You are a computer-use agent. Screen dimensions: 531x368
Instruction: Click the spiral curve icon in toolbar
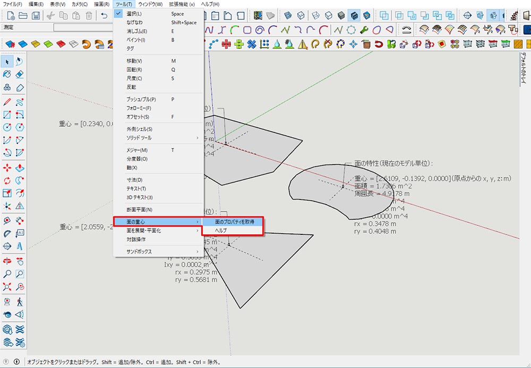pyautogui.click(x=260, y=30)
